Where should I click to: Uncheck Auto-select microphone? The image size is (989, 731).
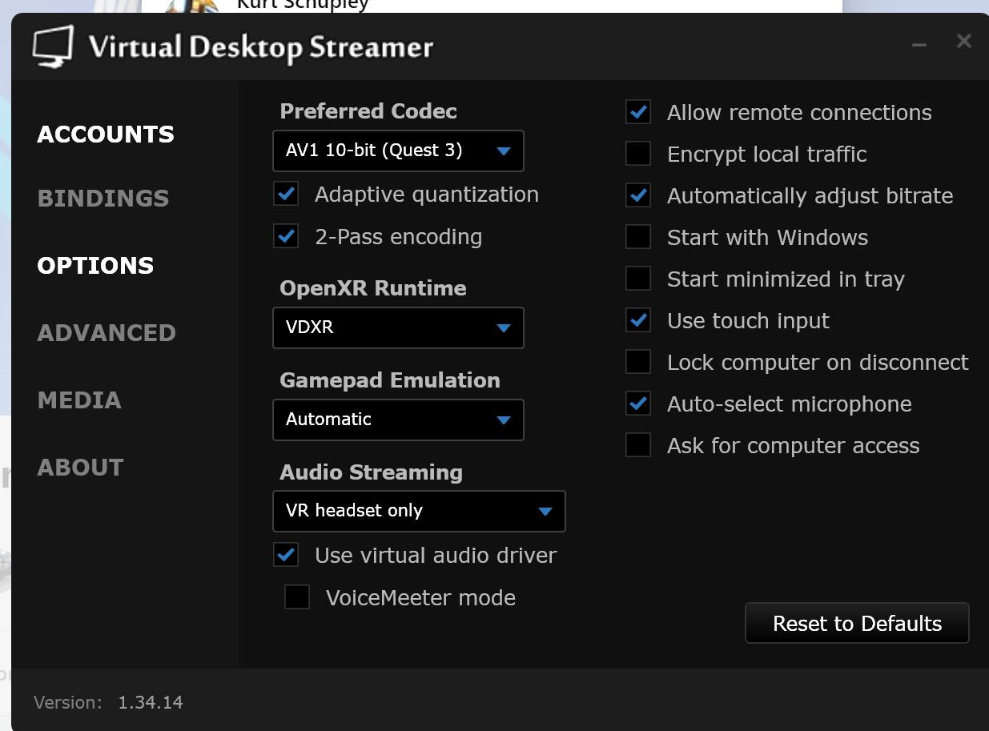pyautogui.click(x=638, y=404)
